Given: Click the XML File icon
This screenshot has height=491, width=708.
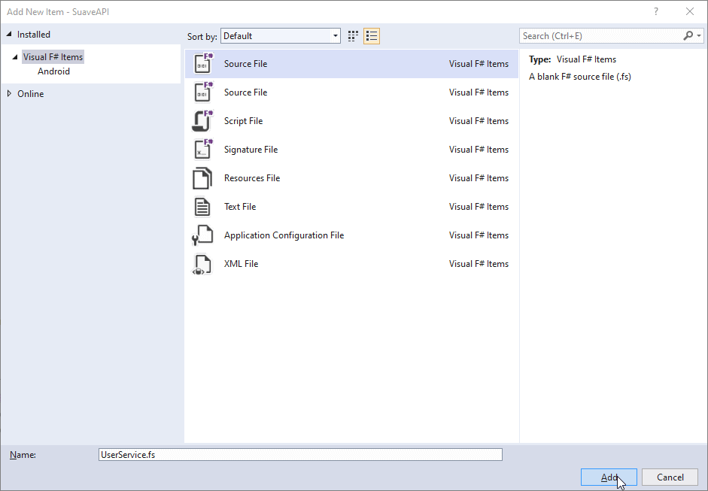Looking at the screenshot, I should click(x=202, y=264).
